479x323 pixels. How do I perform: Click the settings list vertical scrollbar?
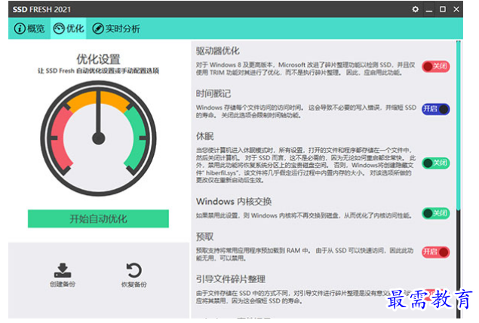[458, 179]
